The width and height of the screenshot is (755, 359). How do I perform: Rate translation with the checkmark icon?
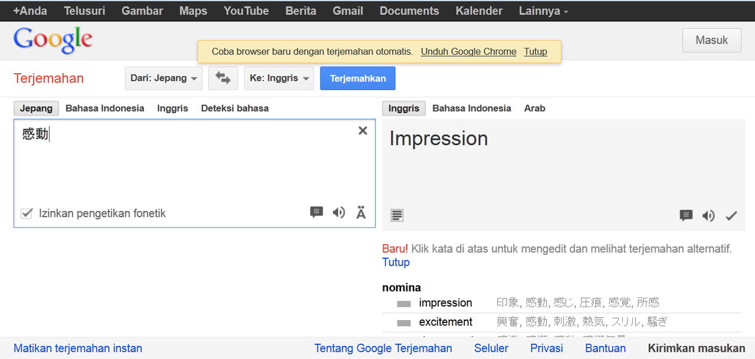731,216
